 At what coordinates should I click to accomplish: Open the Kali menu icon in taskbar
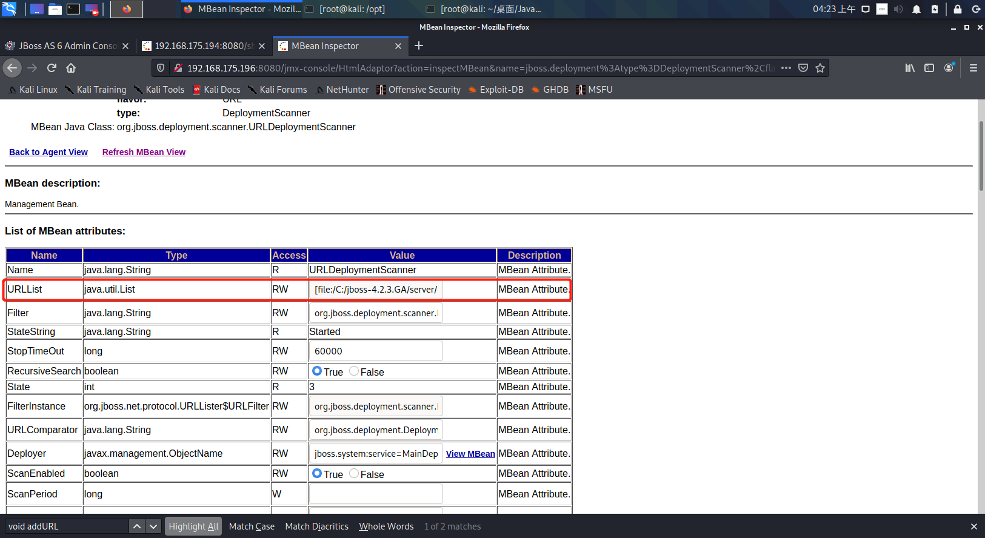9,9
